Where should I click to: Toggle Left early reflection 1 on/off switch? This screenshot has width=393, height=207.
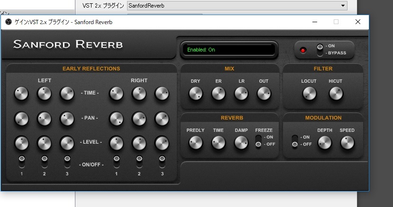pos(21,162)
